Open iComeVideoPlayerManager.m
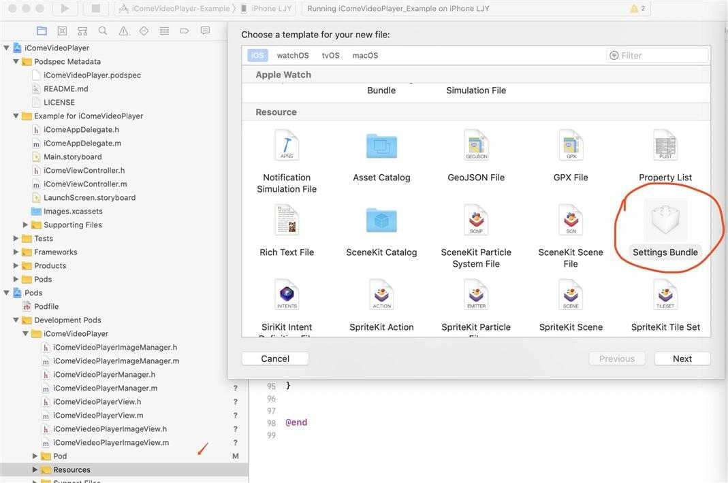Viewport: 728px width, 483px height. pos(105,388)
